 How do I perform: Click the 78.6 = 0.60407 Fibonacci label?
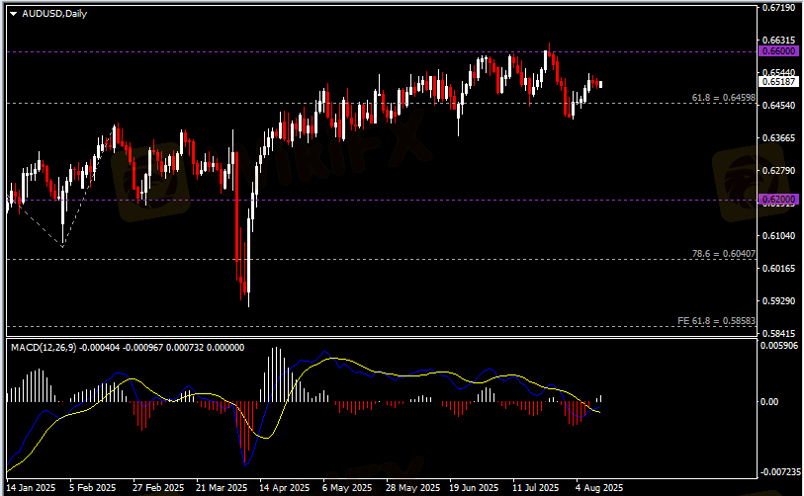coord(723,254)
